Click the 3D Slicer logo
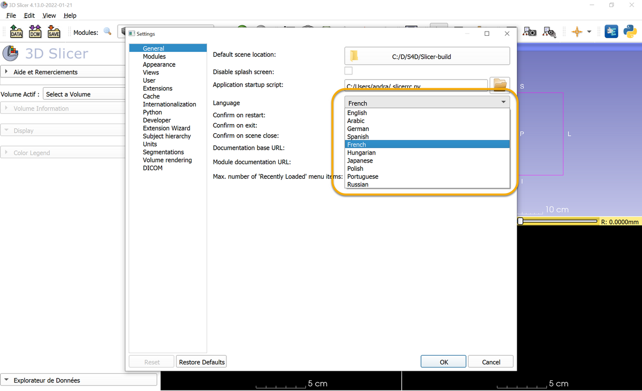642x391 pixels. point(11,53)
